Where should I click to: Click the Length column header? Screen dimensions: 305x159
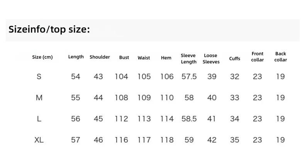76,57
